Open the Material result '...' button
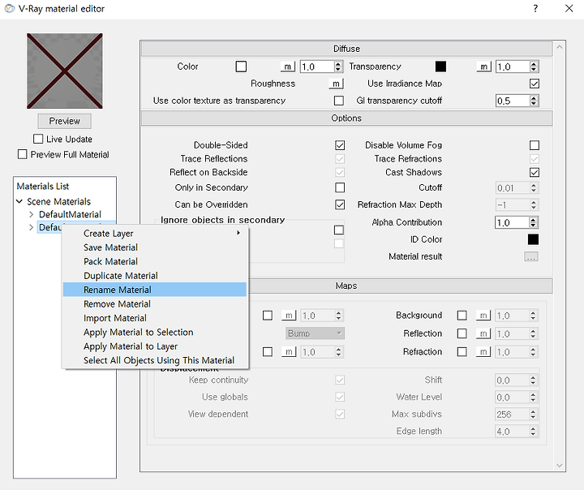Screen dimensions: 584x490 tap(530, 256)
